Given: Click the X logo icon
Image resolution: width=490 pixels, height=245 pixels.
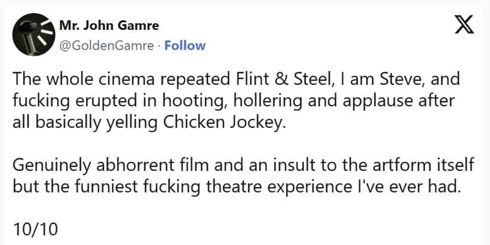Looking at the screenshot, I should [463, 26].
